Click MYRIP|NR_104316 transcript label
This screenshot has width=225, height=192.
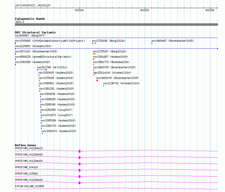pyautogui.click(x=27, y=167)
